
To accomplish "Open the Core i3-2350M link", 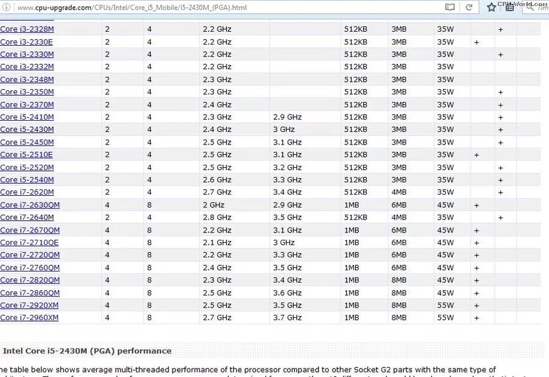I will 27,92.
